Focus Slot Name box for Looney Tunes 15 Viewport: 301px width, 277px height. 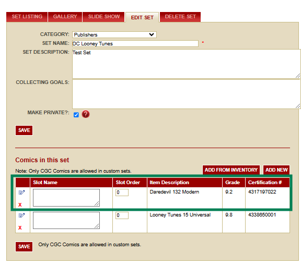pyautogui.click(x=66, y=221)
